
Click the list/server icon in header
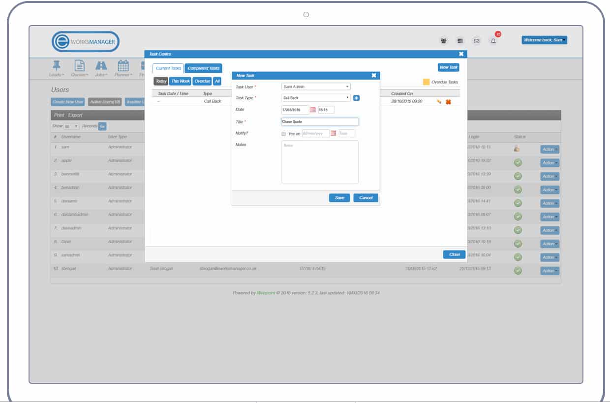coord(460,41)
